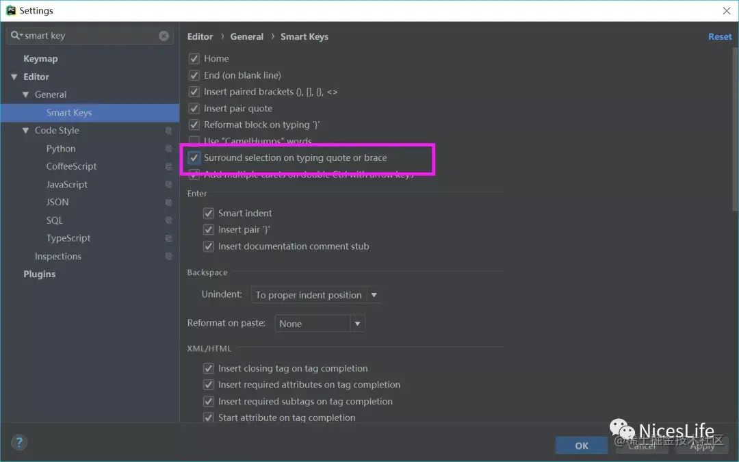Select TypeScript under Code Style

[68, 238]
